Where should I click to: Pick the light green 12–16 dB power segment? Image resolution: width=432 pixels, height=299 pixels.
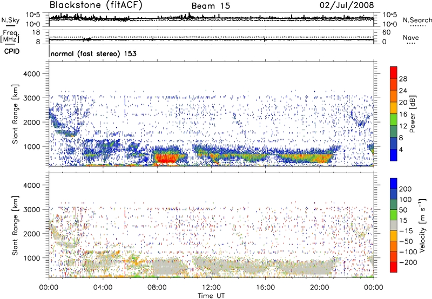pos(394,120)
